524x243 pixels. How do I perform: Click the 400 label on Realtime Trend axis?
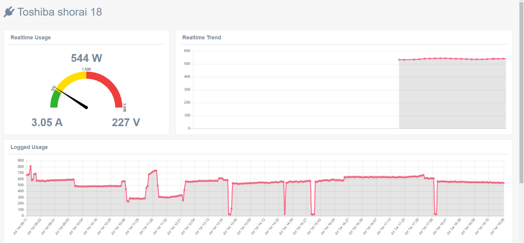tap(187, 77)
